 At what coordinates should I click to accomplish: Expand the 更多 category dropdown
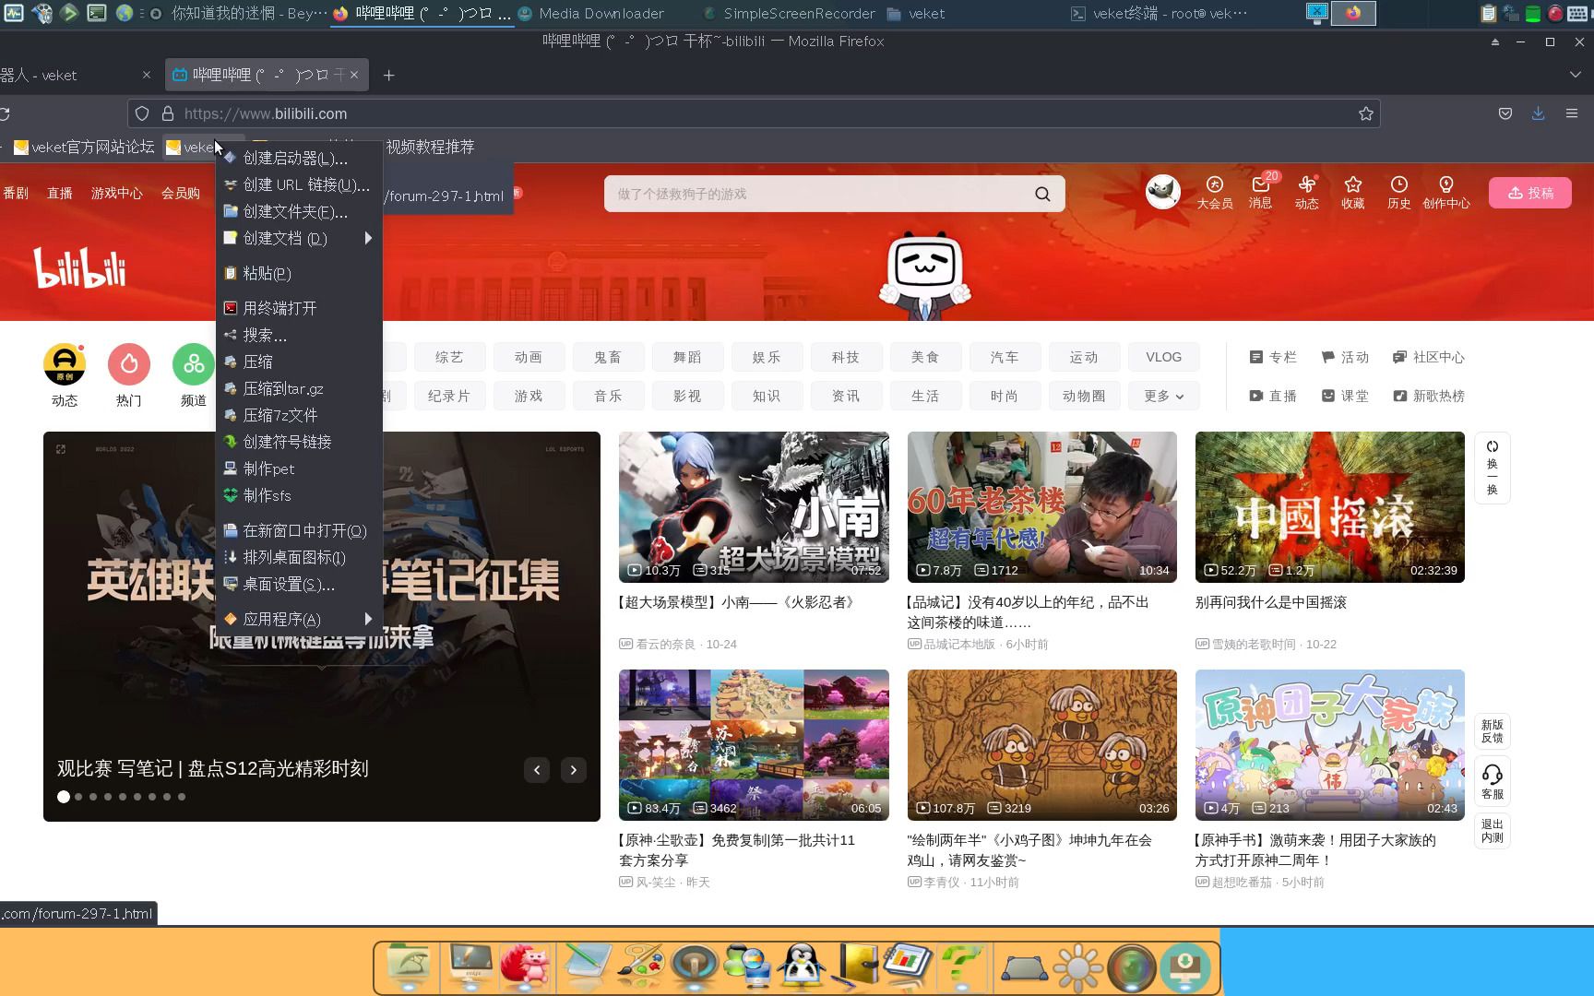[x=1164, y=396]
